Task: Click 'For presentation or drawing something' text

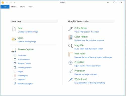Action: point(90,83)
